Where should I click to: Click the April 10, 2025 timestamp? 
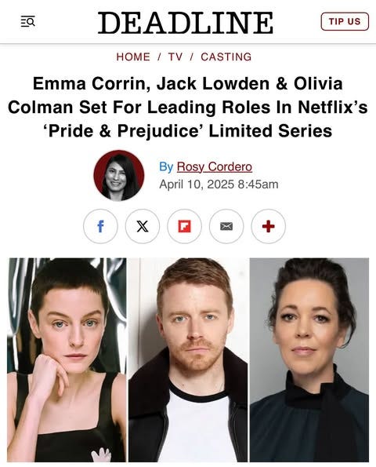click(219, 184)
